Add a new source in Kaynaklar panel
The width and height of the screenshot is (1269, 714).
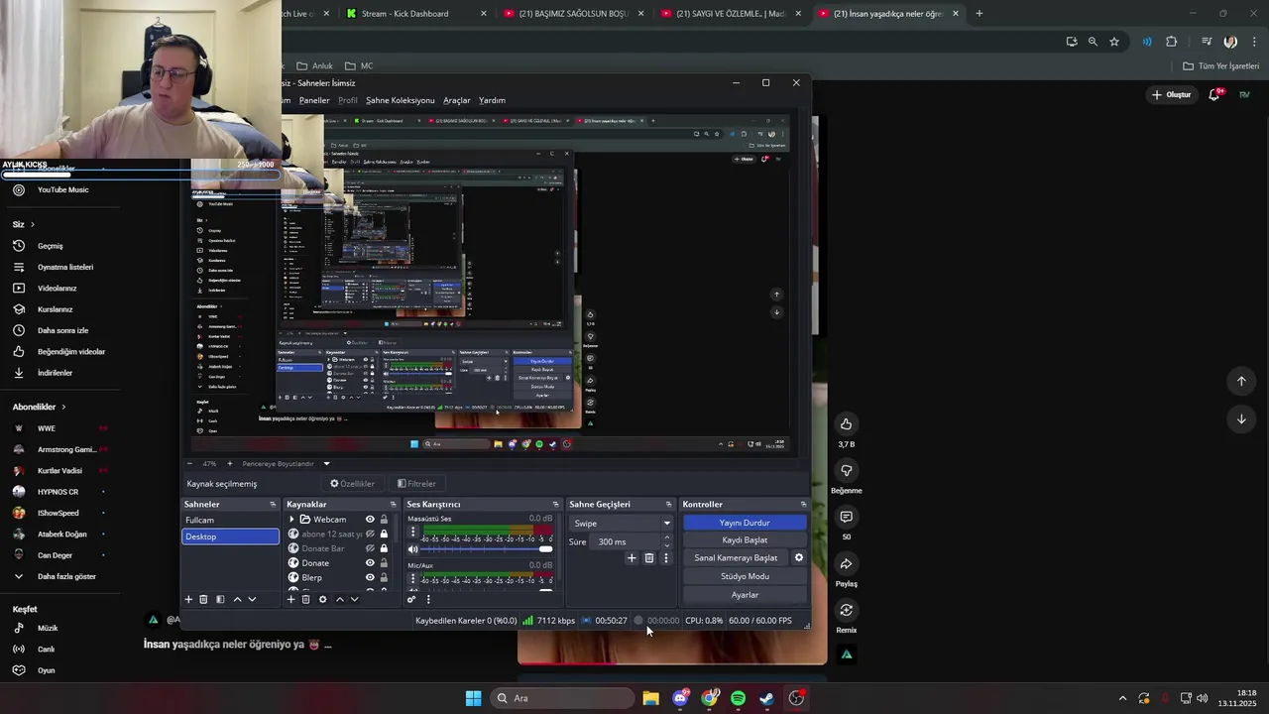(290, 599)
